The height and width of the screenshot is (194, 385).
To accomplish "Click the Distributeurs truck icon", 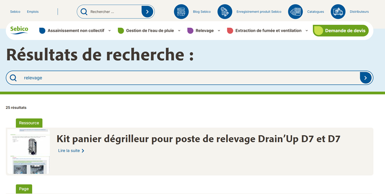I will [x=338, y=11].
